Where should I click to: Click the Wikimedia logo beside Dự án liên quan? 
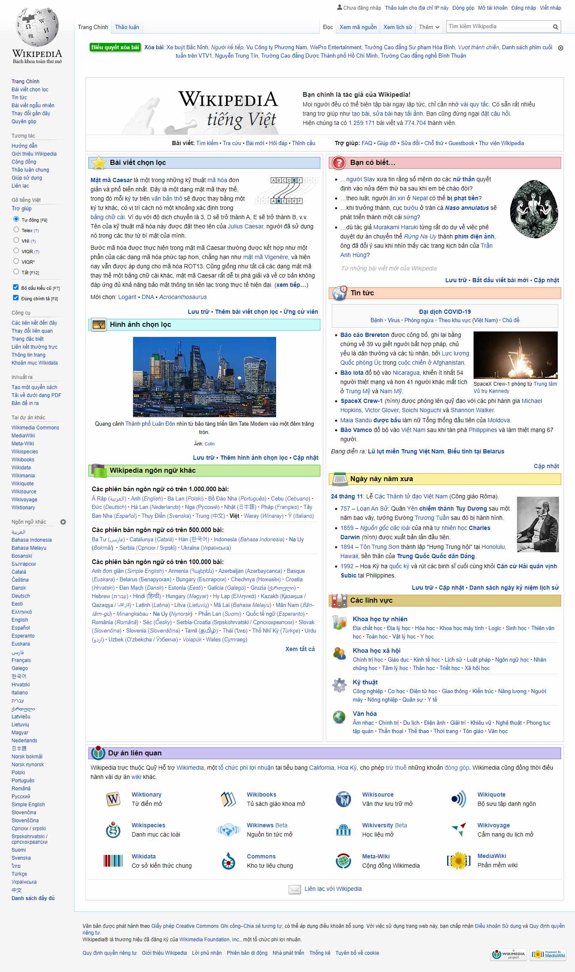(98, 752)
